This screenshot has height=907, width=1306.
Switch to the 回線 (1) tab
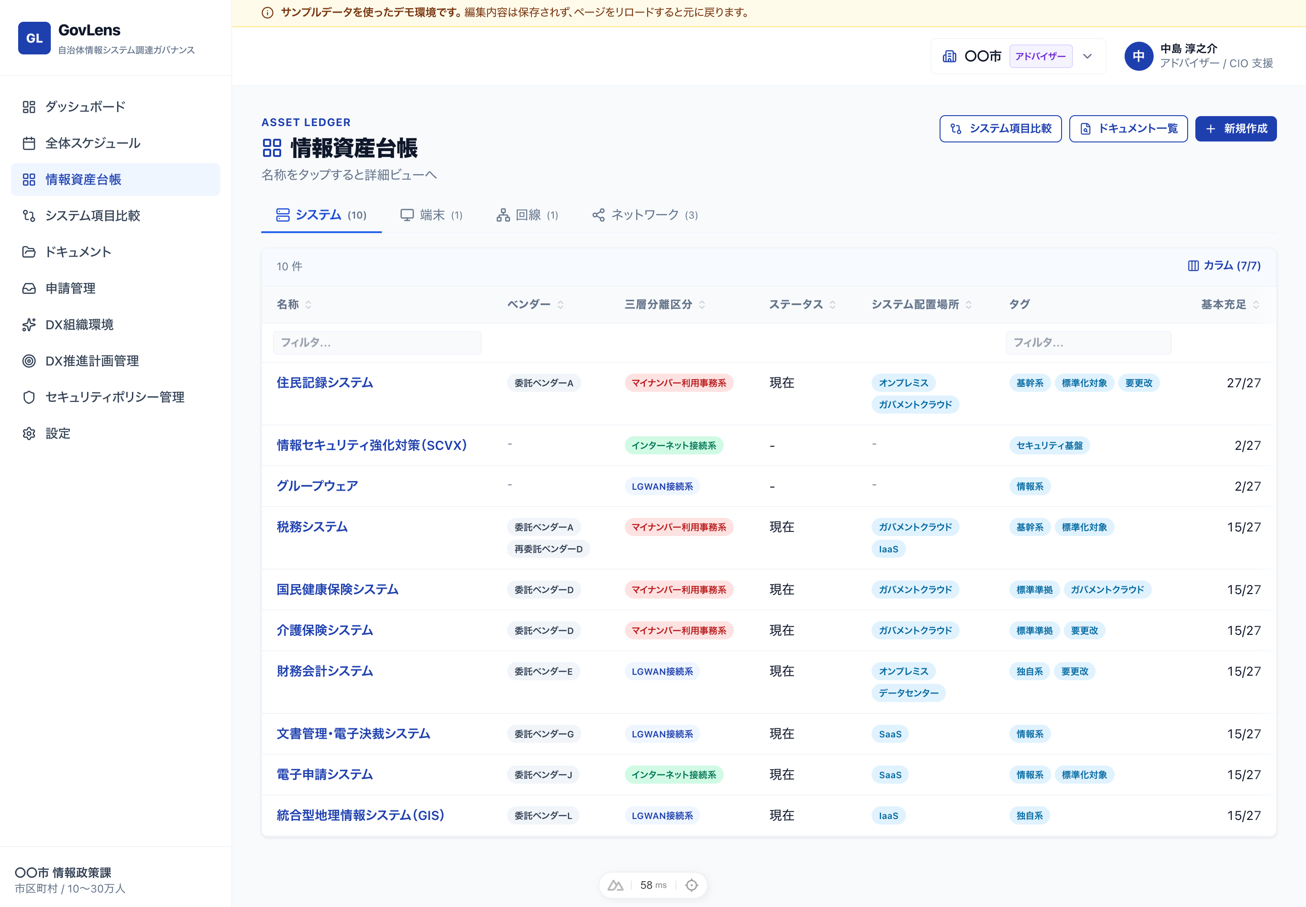[527, 215]
